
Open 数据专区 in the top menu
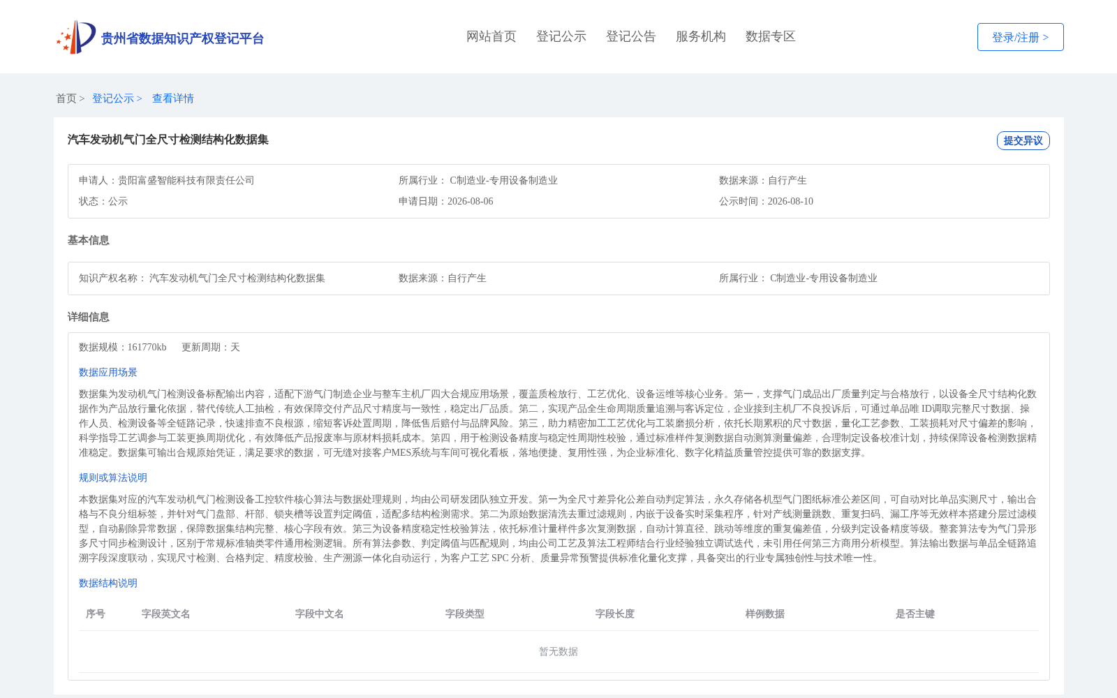click(771, 36)
